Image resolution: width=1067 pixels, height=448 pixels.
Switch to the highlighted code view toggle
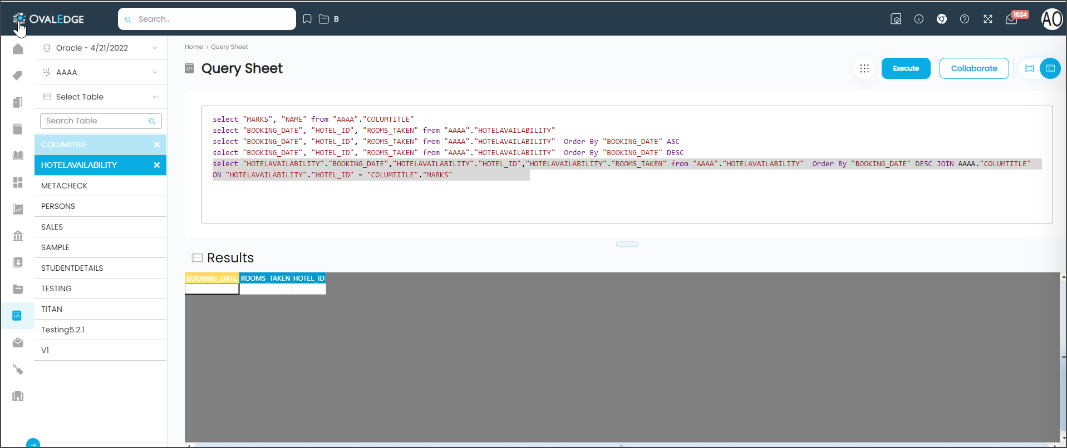(x=1050, y=68)
